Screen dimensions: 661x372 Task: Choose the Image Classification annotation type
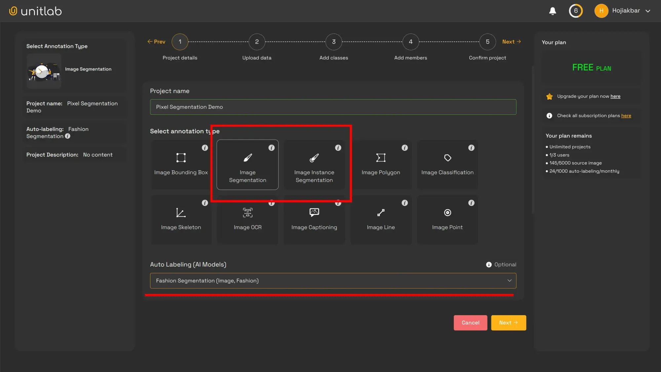click(447, 165)
